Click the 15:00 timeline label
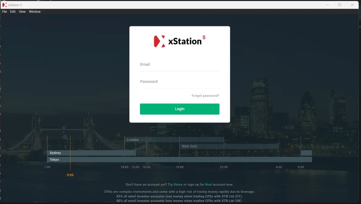The image size is (361, 204). point(135,167)
